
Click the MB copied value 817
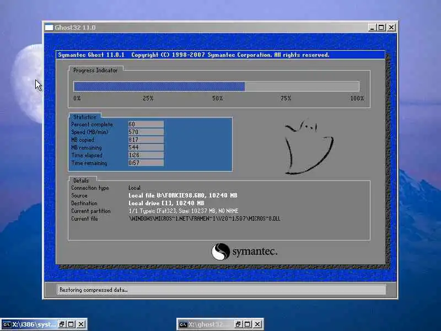(x=146, y=140)
